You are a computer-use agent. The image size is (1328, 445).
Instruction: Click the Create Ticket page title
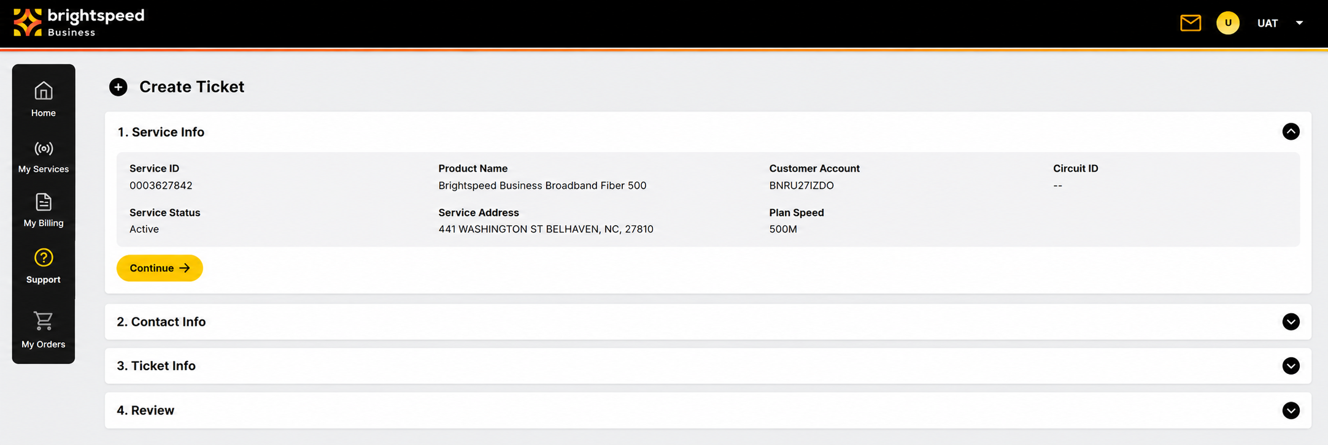pyautogui.click(x=191, y=87)
